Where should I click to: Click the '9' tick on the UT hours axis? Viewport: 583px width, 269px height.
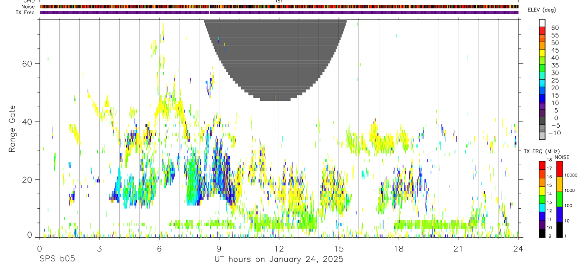tap(219, 248)
